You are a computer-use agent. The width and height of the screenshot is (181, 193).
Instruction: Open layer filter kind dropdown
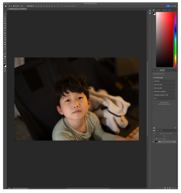click(x=156, y=133)
